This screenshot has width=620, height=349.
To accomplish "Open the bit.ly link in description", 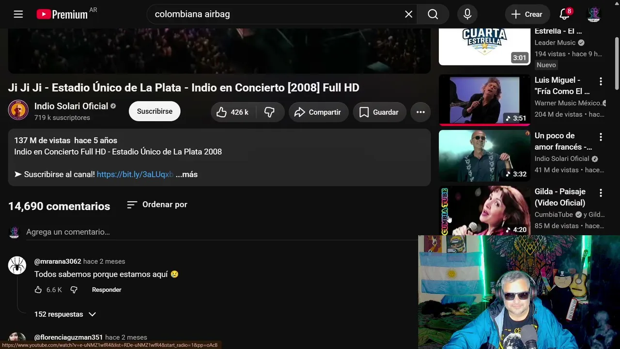I will [135, 174].
